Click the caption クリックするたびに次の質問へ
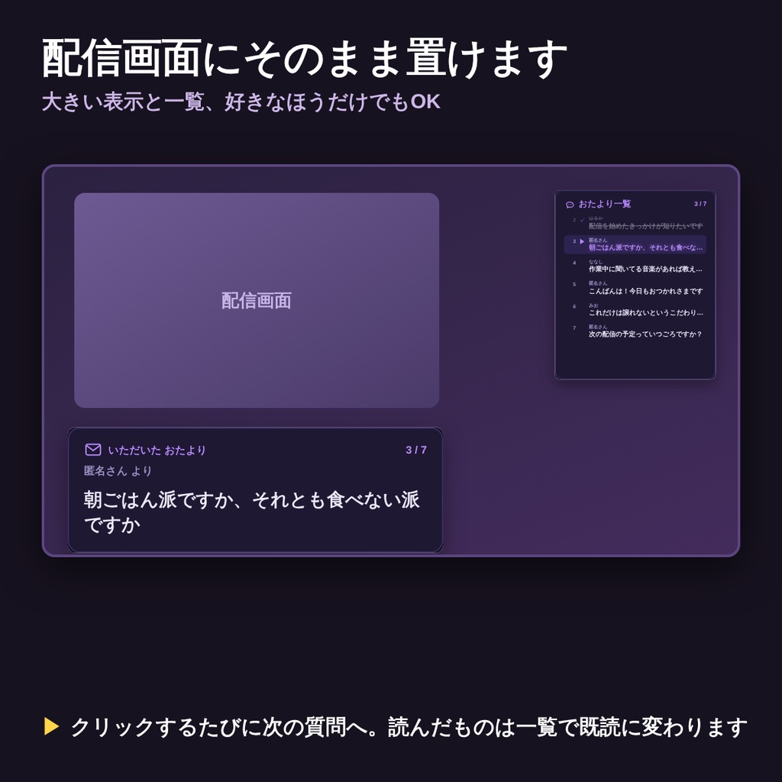Viewport: 782px width, 782px height. tap(219, 727)
